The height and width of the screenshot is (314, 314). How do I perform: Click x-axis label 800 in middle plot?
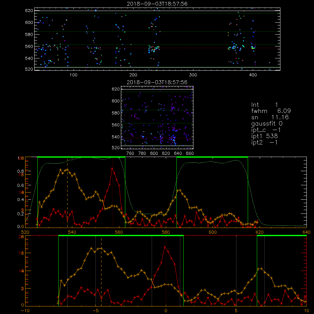(x=154, y=154)
